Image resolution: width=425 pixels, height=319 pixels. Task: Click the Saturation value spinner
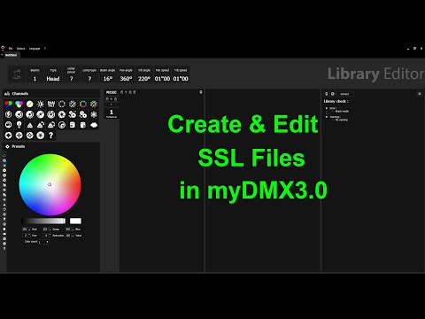point(47,236)
